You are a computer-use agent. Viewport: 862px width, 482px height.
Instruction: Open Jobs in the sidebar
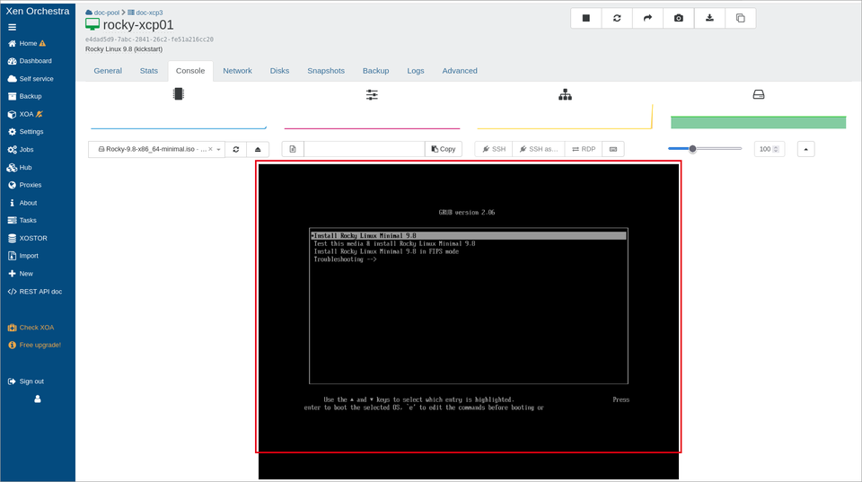click(21, 150)
